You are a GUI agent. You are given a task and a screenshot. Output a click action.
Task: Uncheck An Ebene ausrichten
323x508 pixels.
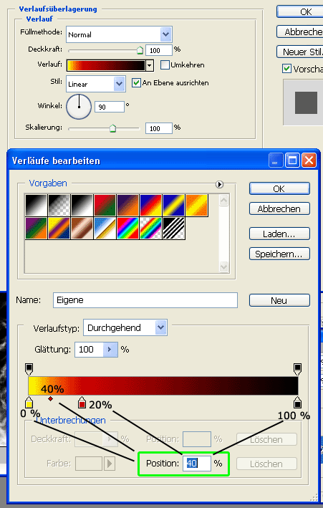click(x=136, y=82)
